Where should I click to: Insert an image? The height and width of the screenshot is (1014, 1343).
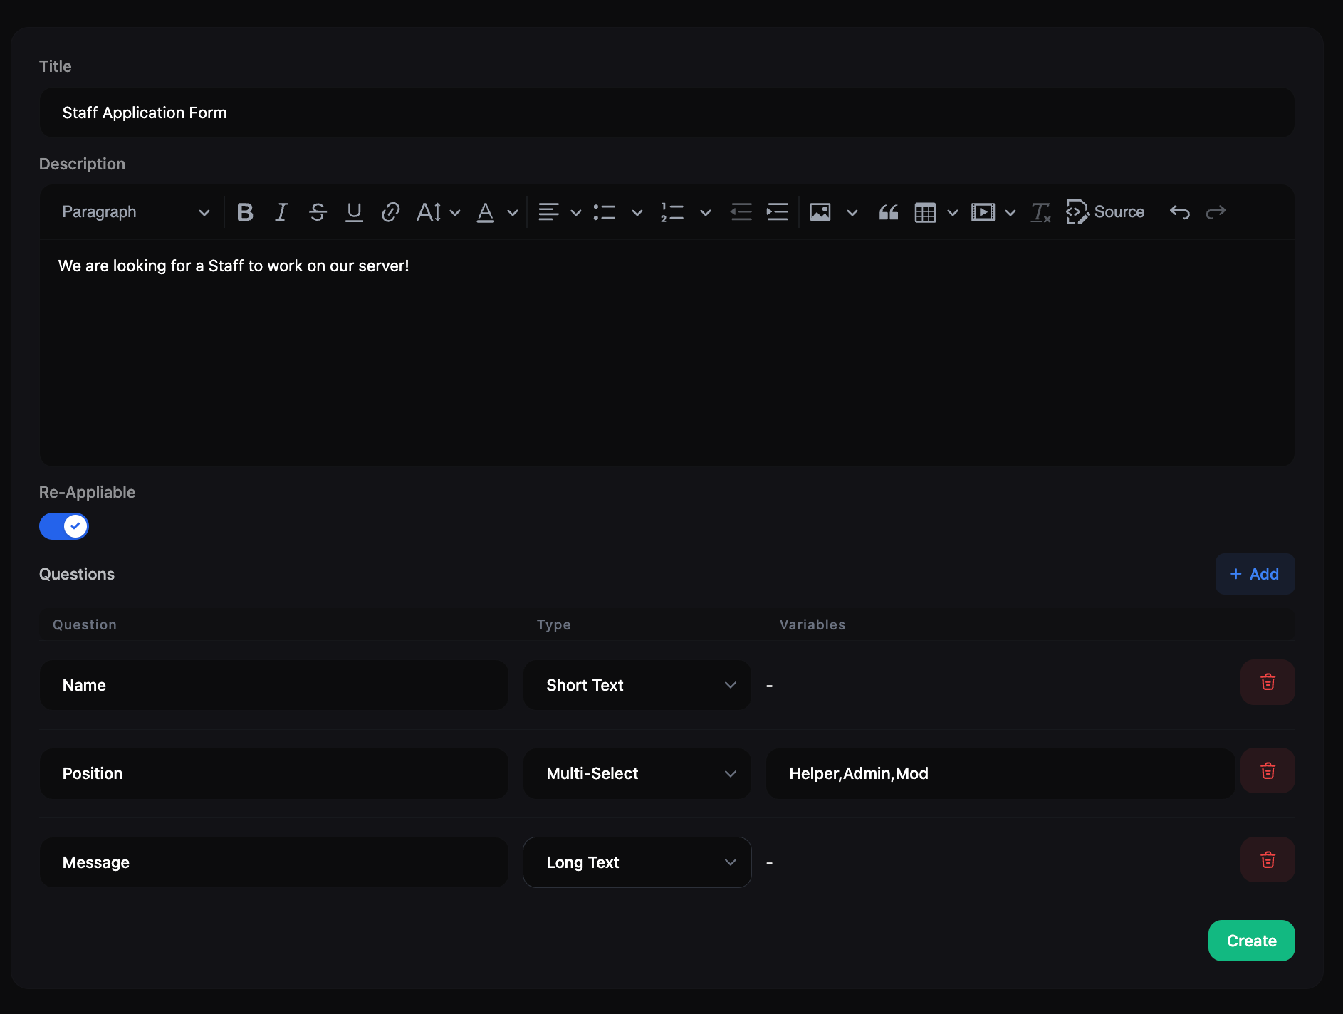pyautogui.click(x=820, y=212)
